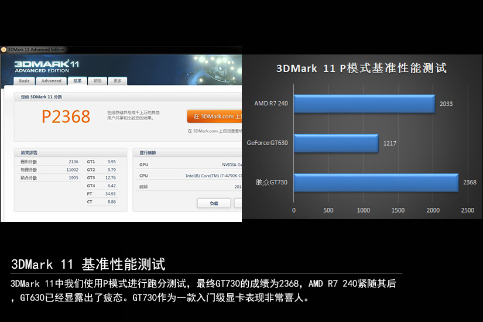Click the 1217 data label in chart
This screenshot has height=322, width=483.
390,143
